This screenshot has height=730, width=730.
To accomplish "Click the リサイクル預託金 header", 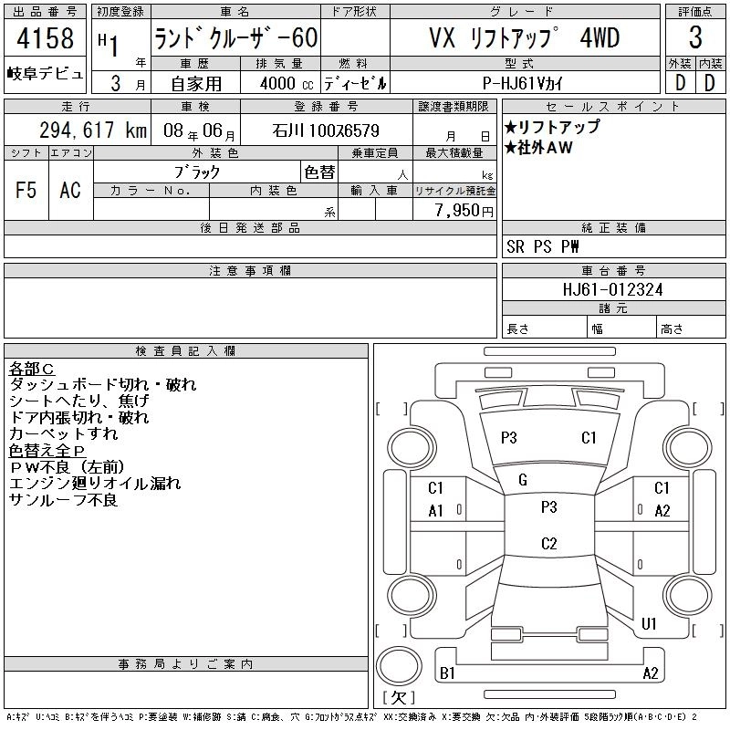I will [x=454, y=191].
